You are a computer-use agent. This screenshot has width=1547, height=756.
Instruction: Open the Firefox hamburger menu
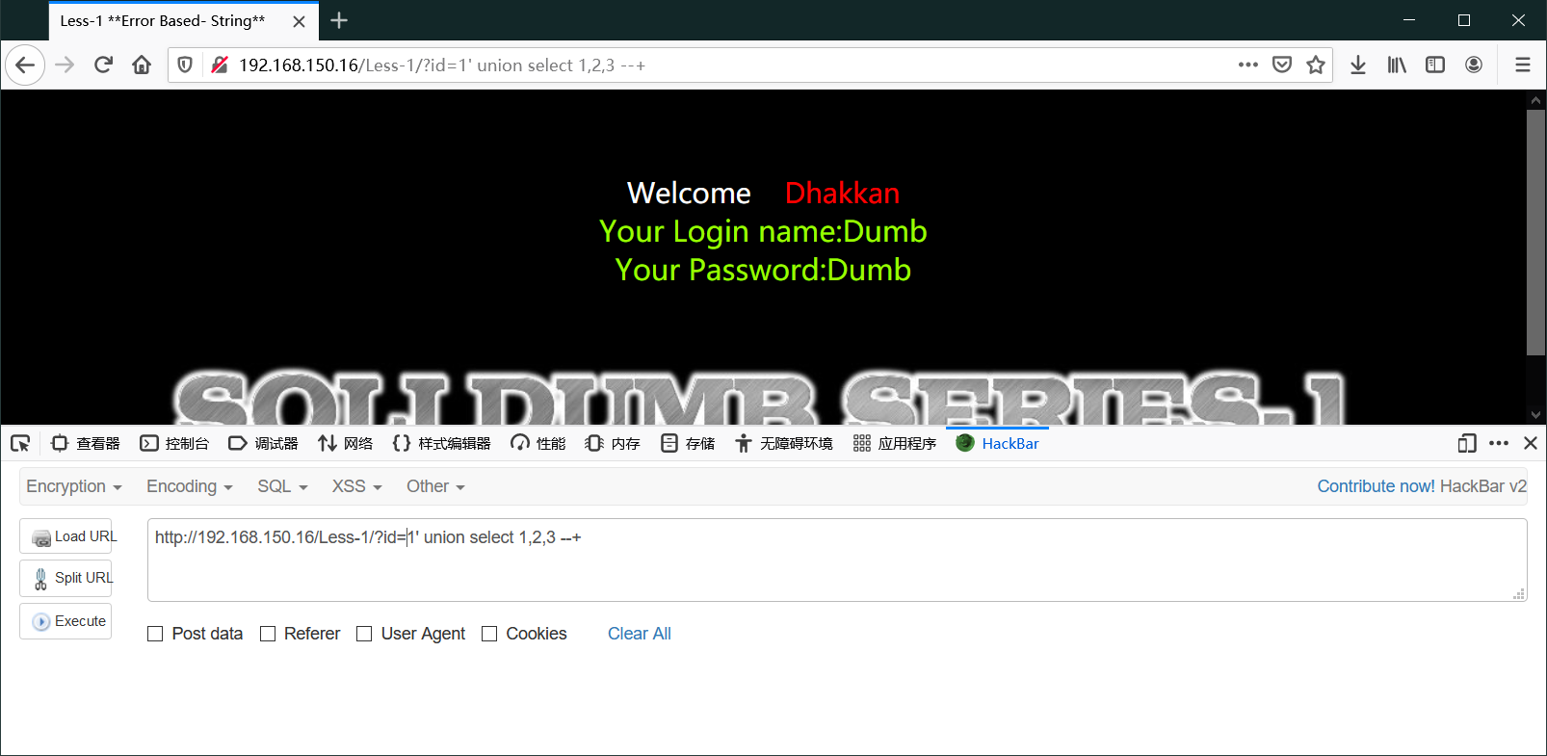pos(1523,65)
